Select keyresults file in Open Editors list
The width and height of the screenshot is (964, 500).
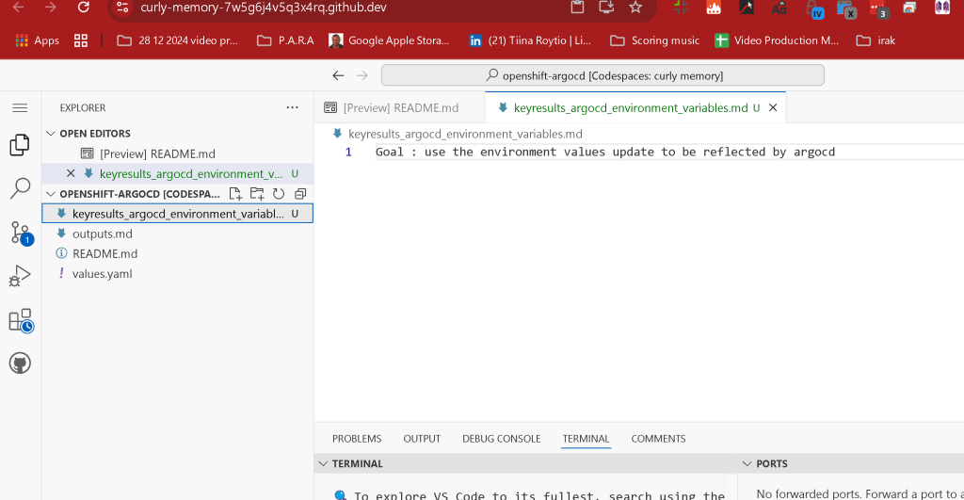(x=178, y=173)
